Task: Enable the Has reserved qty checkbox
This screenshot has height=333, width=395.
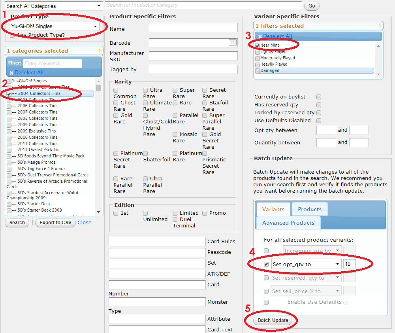Action: (319, 105)
